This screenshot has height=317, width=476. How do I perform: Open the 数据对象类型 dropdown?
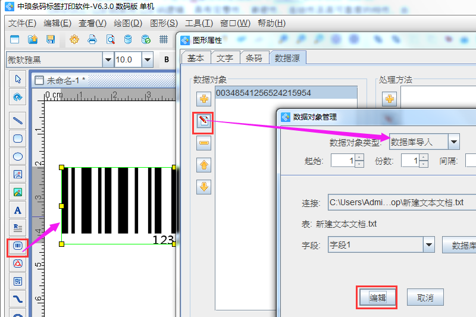point(454,142)
